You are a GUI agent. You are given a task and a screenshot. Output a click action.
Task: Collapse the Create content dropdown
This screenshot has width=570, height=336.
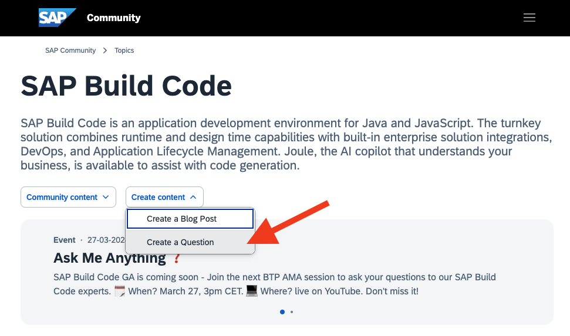click(x=164, y=197)
